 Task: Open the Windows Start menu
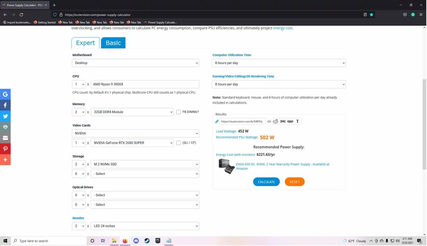[5, 241]
